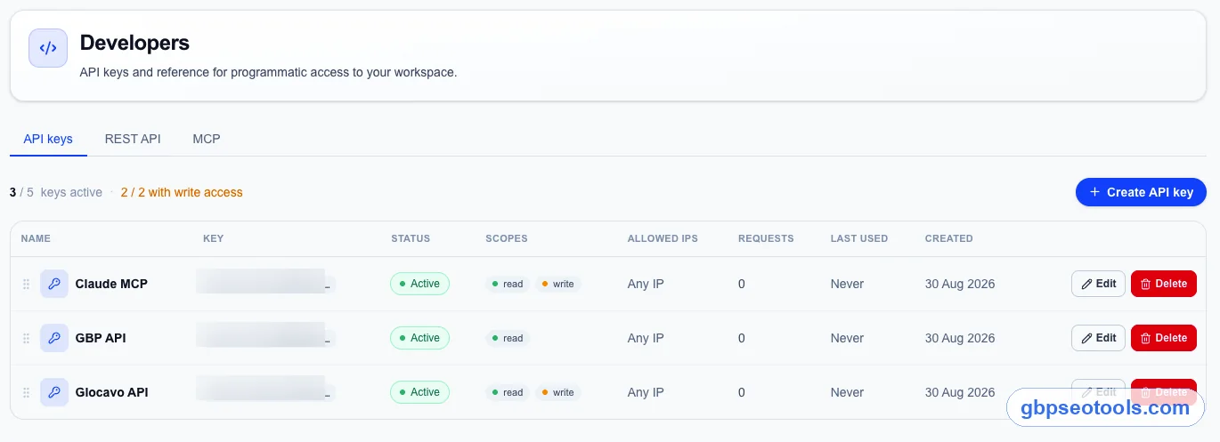
Task: Grab the drag handle for Glocavo API row
Action: 26,392
